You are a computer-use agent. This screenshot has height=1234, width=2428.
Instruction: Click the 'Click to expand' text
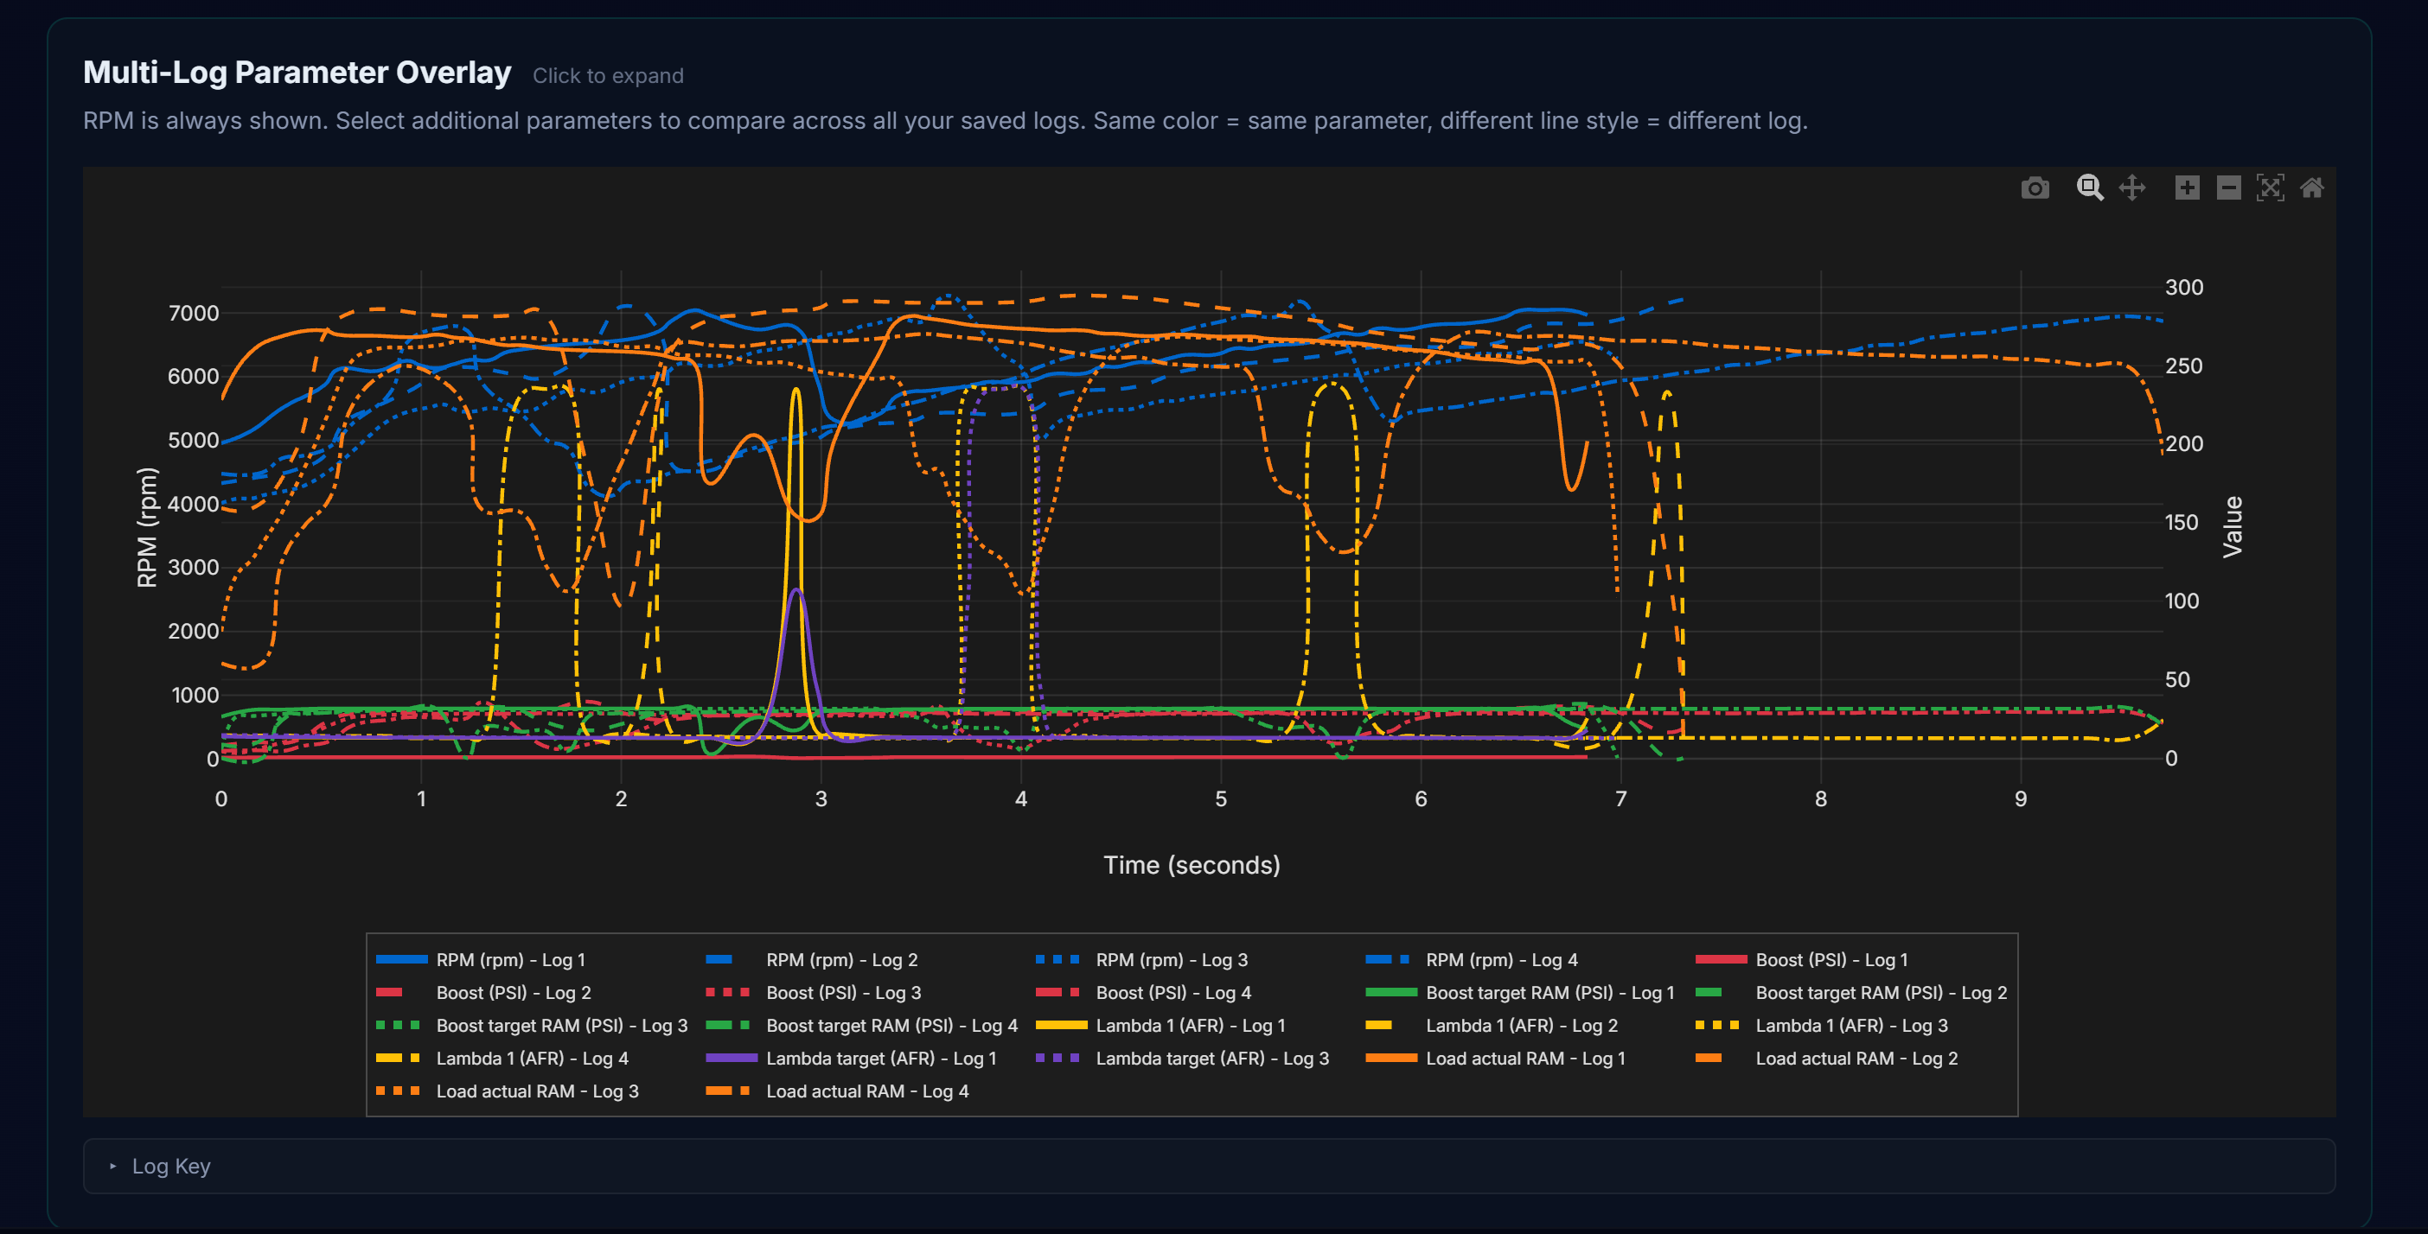tap(608, 76)
